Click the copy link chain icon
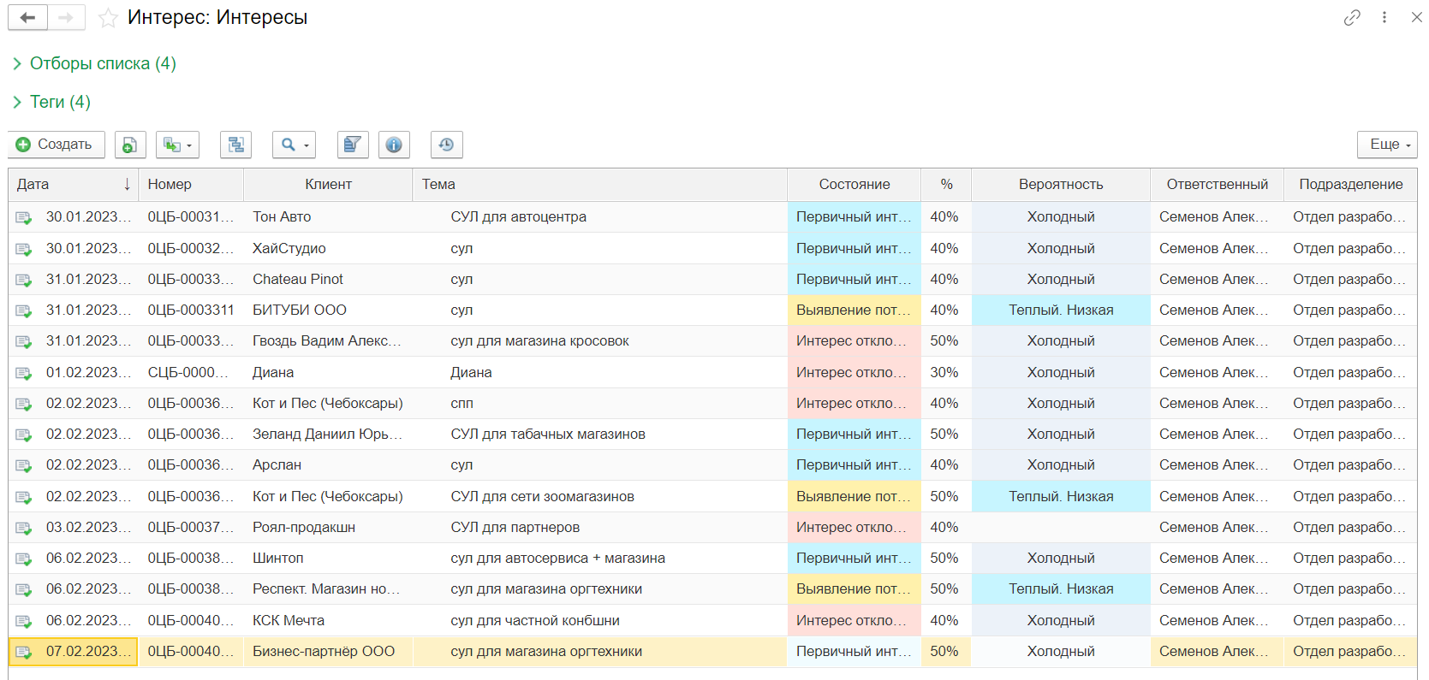This screenshot has height=680, width=1429. click(x=1352, y=17)
